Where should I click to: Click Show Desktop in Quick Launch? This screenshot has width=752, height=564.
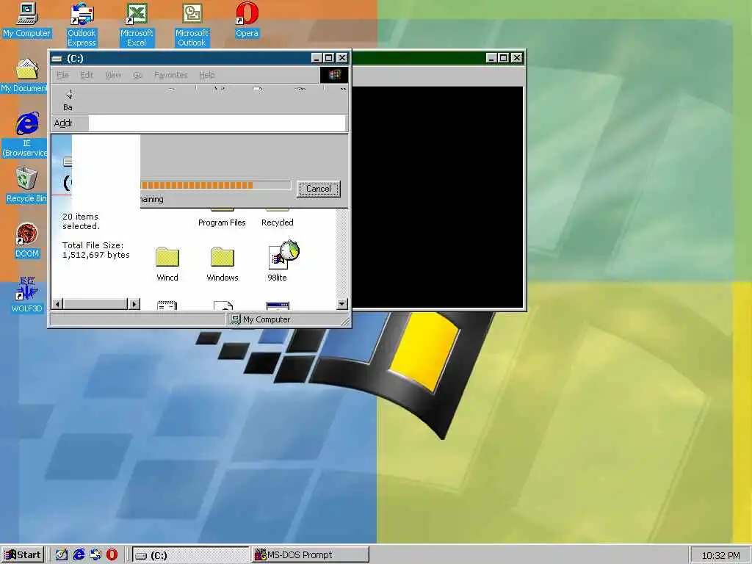coord(62,554)
